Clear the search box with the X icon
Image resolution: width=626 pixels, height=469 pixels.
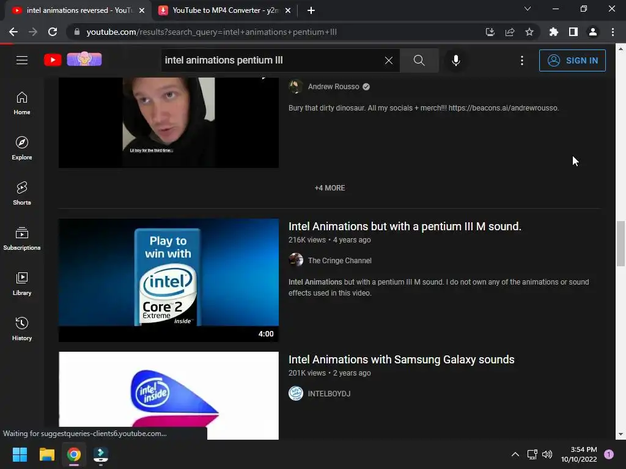click(388, 60)
